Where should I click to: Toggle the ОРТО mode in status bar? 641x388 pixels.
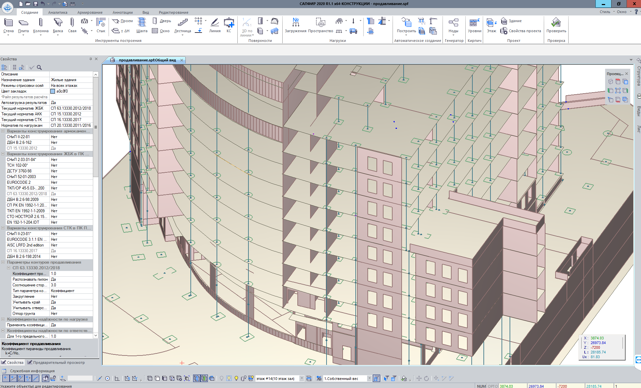pyautogui.click(x=492, y=386)
